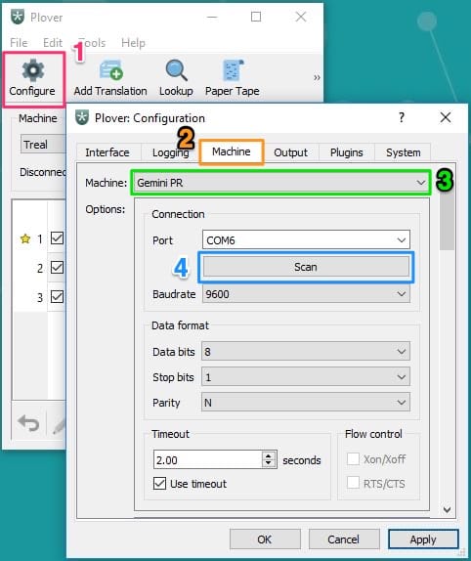Switch to the Output tab
This screenshot has height=561, width=471.
point(290,152)
